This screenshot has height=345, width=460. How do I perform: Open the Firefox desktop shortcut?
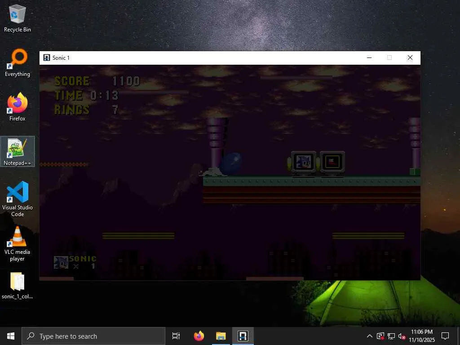pos(18,107)
